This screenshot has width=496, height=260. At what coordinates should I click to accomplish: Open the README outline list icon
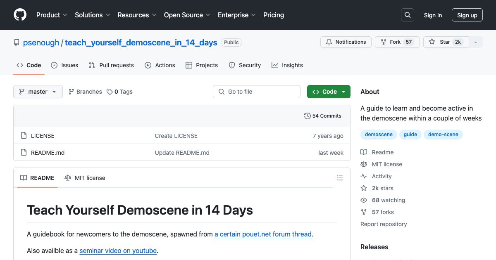340,178
